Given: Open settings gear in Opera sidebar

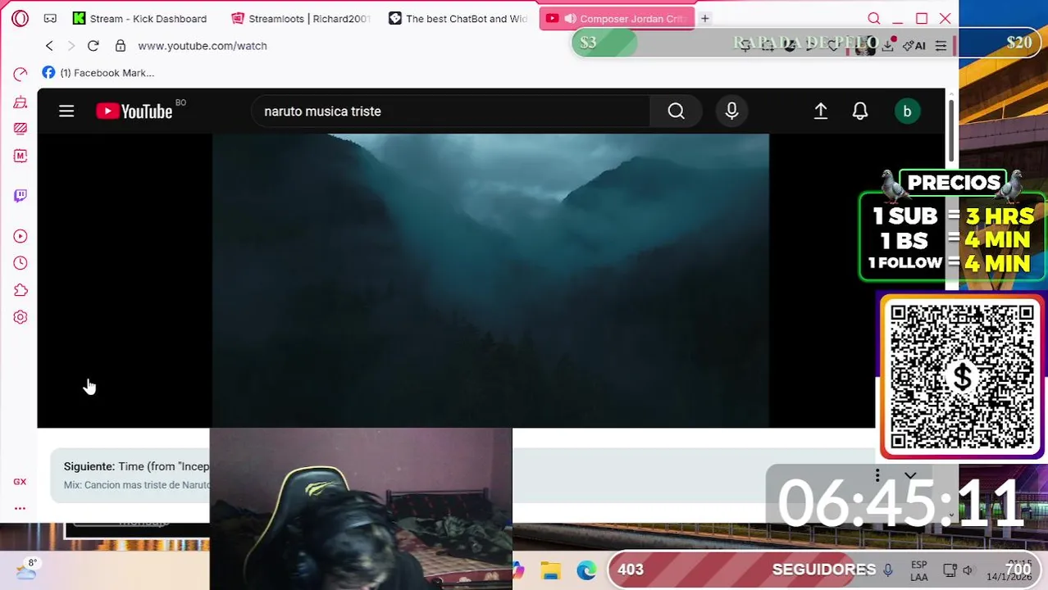Looking at the screenshot, I should pos(21,317).
